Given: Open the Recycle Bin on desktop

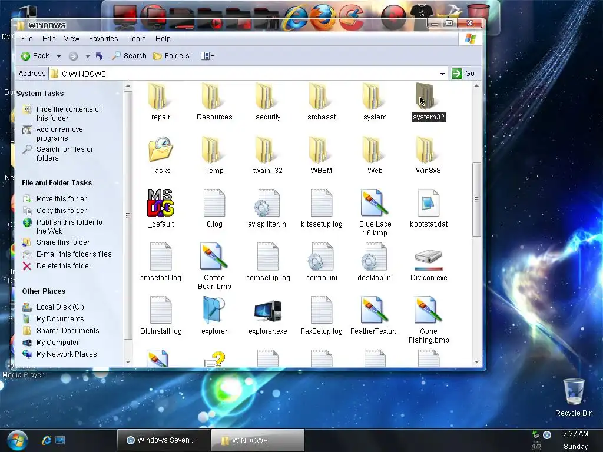Looking at the screenshot, I should [x=574, y=397].
